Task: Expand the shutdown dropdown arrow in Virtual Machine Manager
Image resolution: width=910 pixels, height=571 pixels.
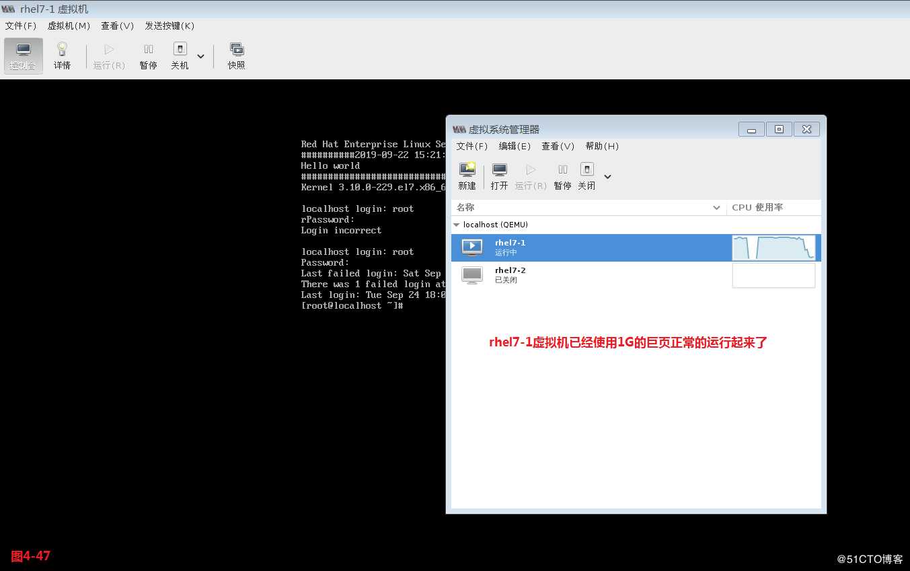Action: tap(608, 177)
